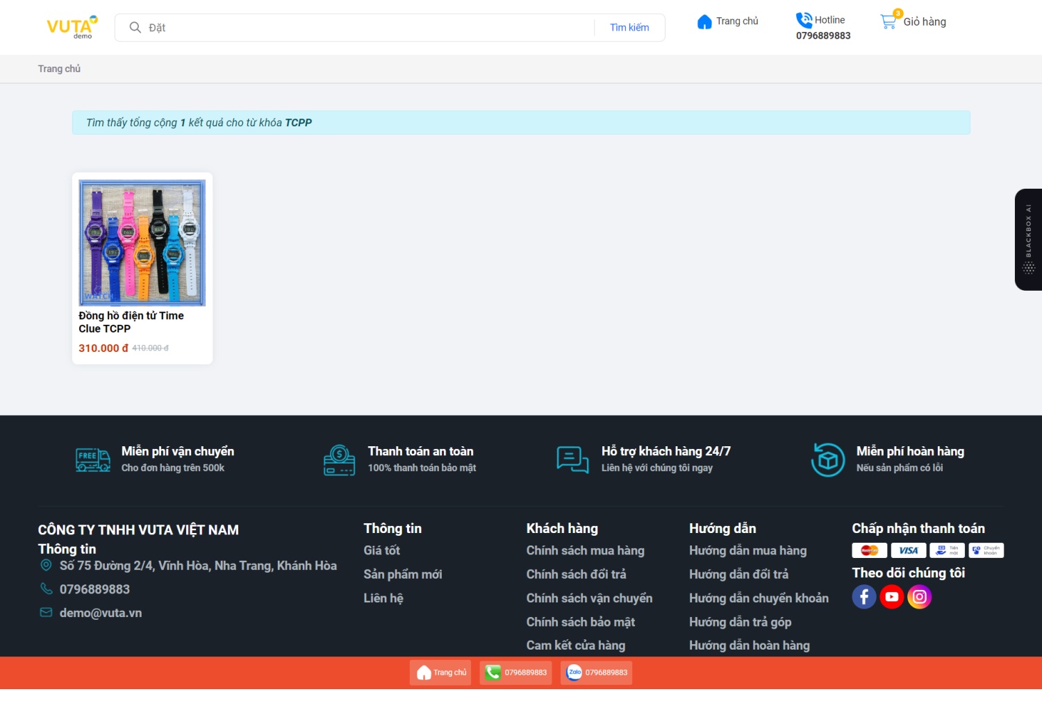Screen dimensions: 1042x719
Task: Open Chính sách mua hàng link
Action: tap(586, 550)
